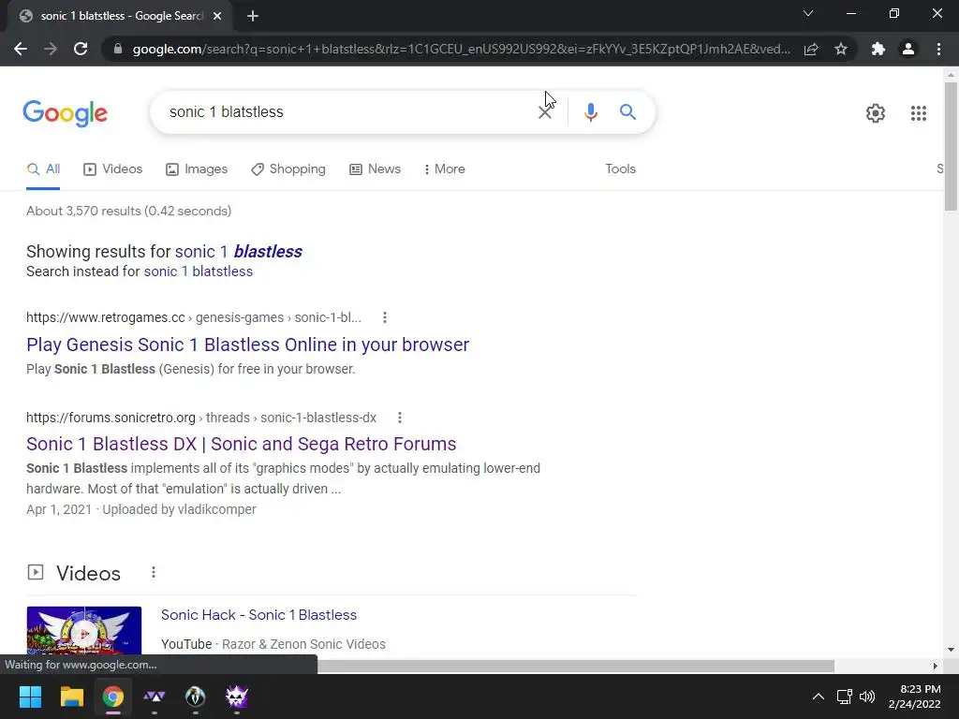This screenshot has height=719, width=959.
Task: Open Google quick settings gear
Action: [876, 113]
